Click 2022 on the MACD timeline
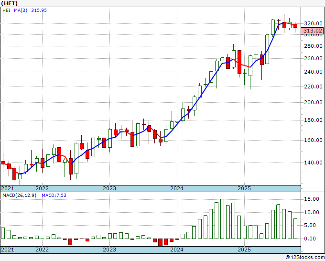 click(42, 250)
